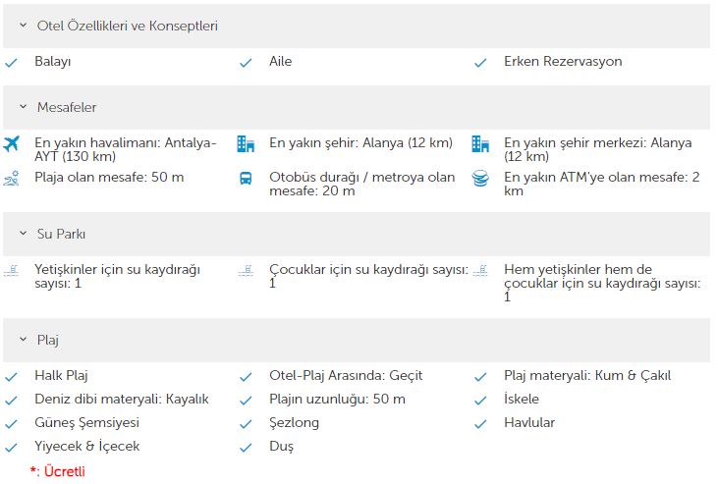Screen dimensions: 718x484
Task: Click the checkmark next to Balayı
Action: (x=11, y=63)
